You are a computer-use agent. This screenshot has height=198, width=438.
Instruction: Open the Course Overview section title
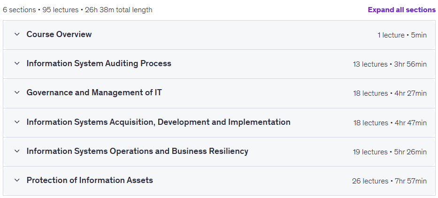[59, 34]
